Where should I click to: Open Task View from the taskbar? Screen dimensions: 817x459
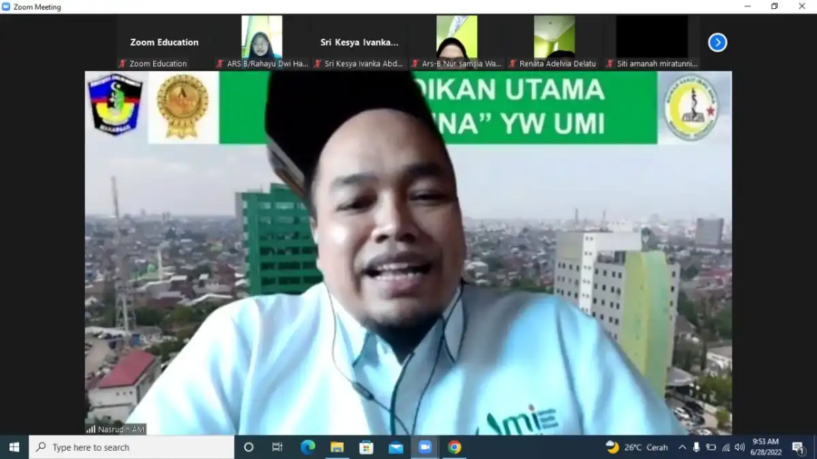[277, 447]
